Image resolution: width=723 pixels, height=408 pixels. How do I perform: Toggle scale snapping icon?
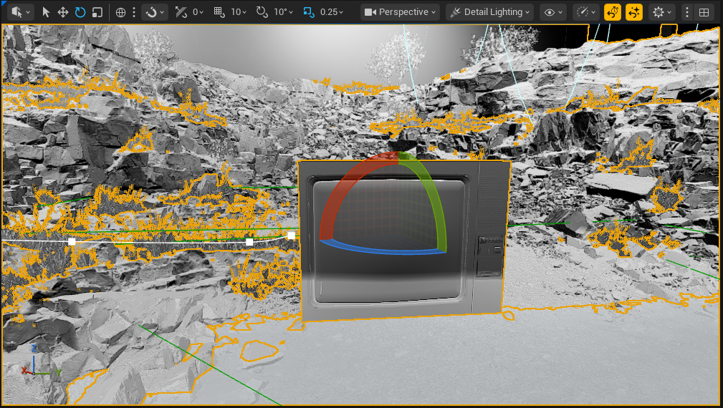coord(309,12)
